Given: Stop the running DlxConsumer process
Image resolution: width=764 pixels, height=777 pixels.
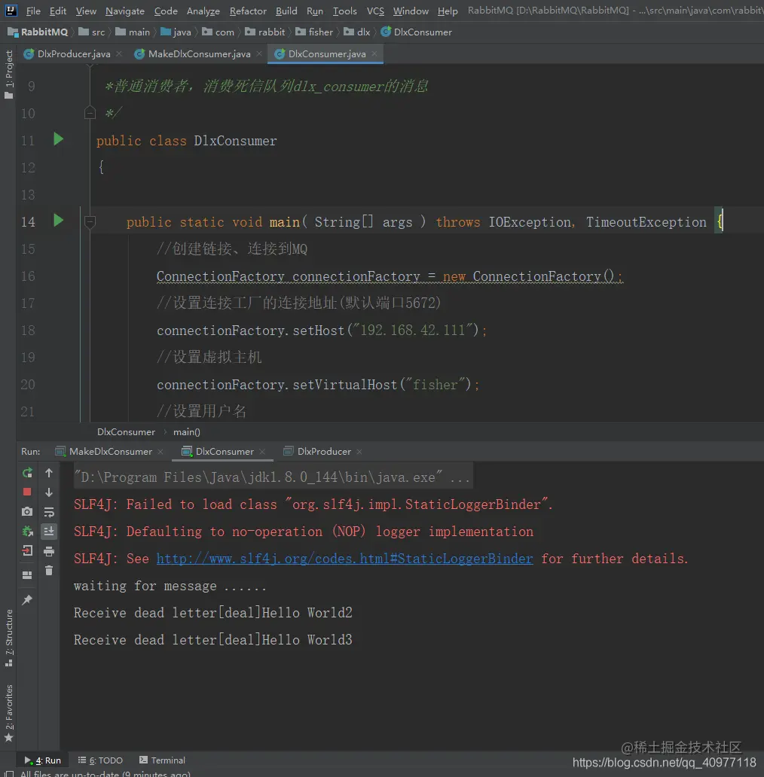Looking at the screenshot, I should pos(27,492).
